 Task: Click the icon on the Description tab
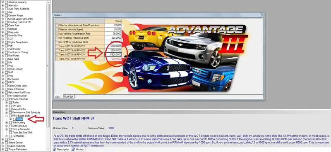pyautogui.click(x=54, y=150)
